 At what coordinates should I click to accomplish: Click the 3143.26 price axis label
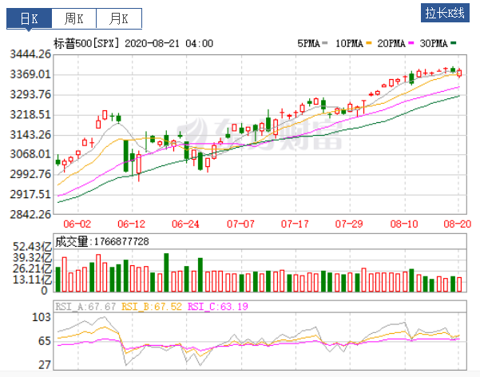point(30,134)
